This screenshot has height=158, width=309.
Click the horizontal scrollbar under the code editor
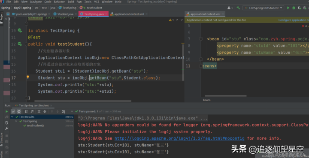tap(83, 101)
